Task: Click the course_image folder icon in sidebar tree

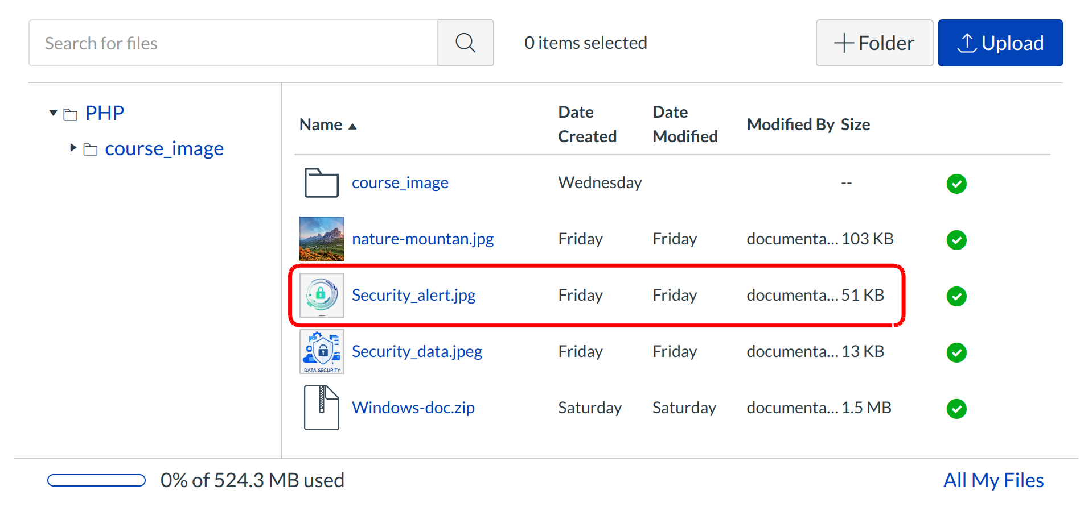Action: pos(91,149)
